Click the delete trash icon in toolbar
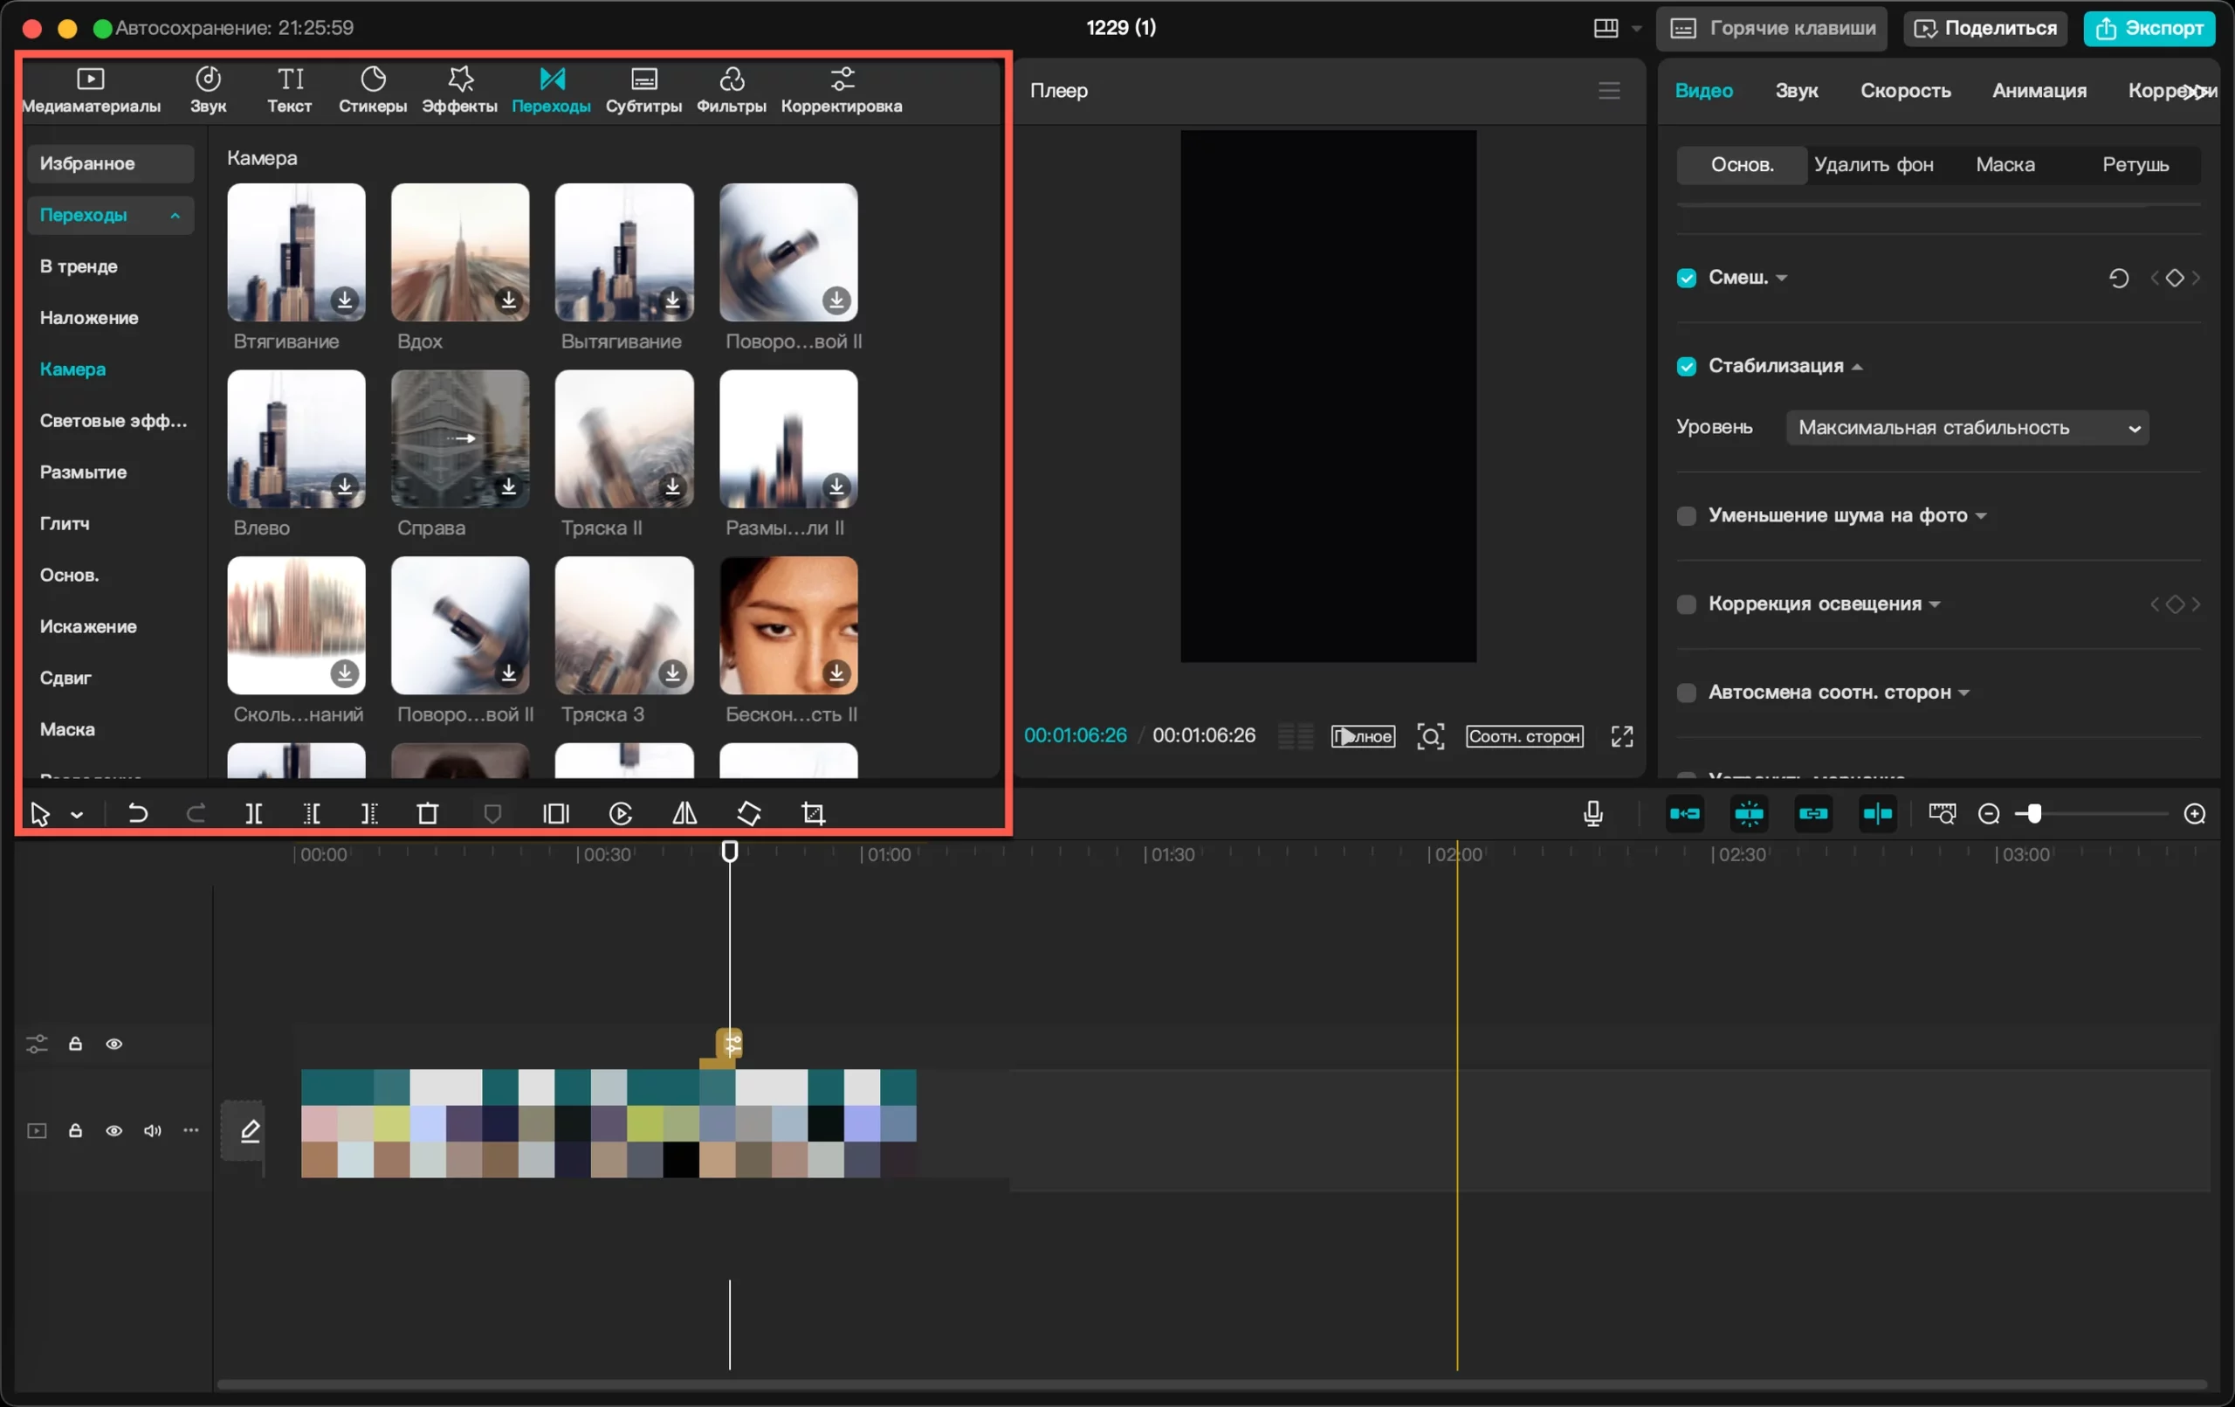Viewport: 2235px width, 1407px height. click(x=428, y=814)
